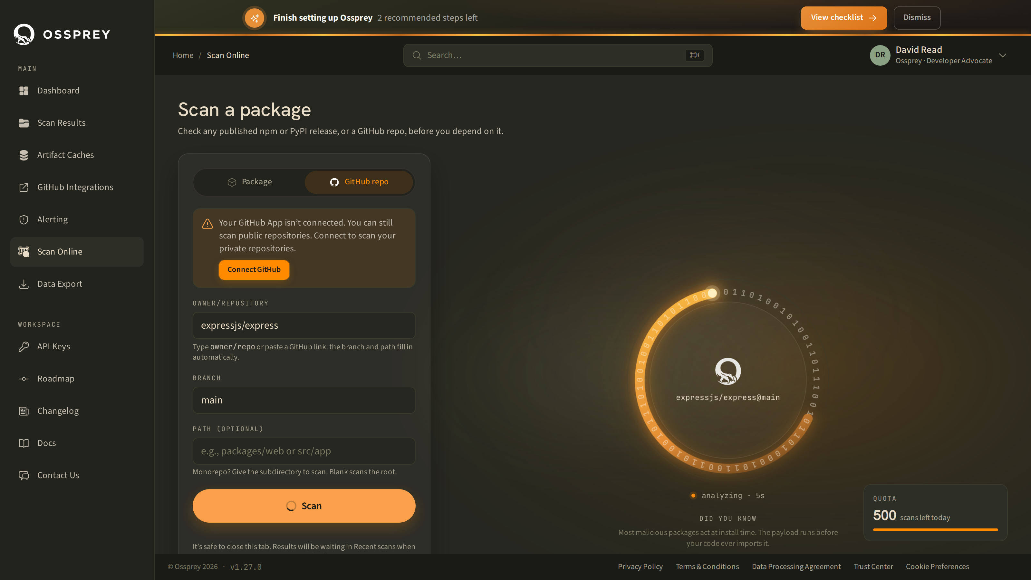
Task: Open Data Export page
Action: click(x=77, y=284)
